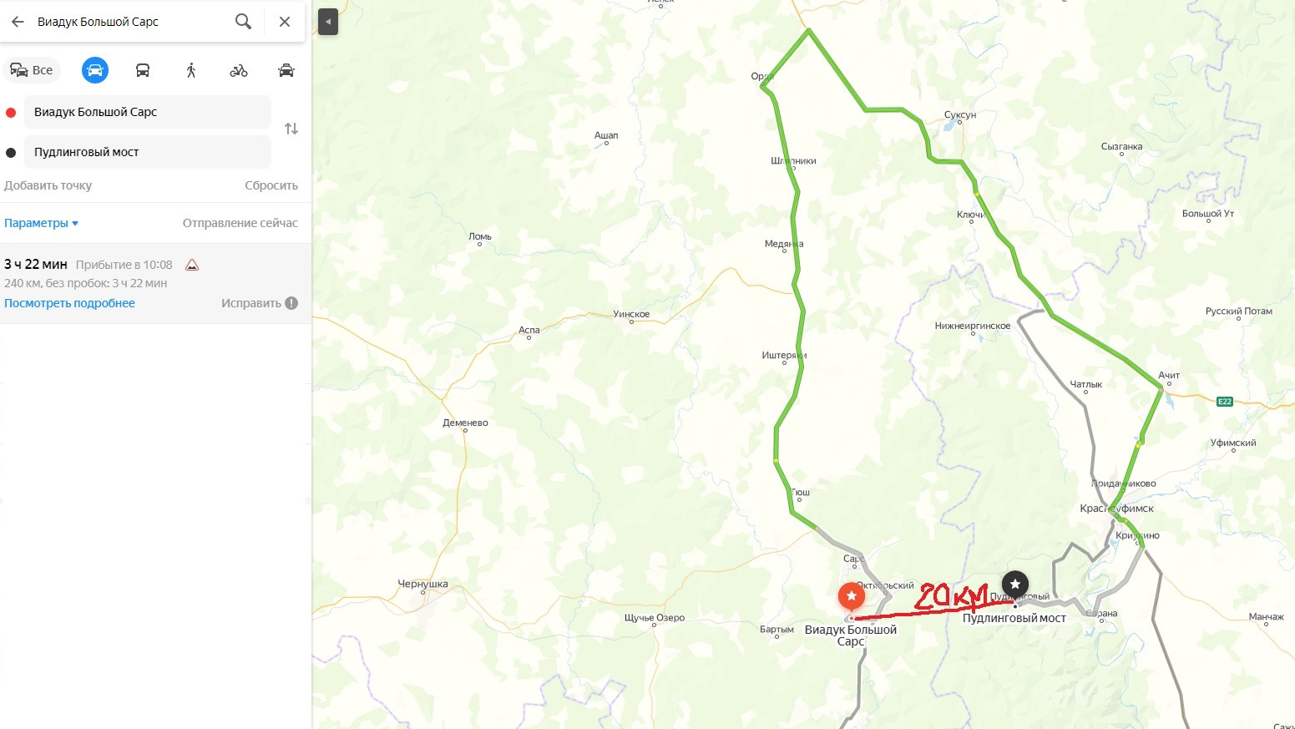Click the red star start marker on map
1295x729 pixels.
pyautogui.click(x=852, y=596)
